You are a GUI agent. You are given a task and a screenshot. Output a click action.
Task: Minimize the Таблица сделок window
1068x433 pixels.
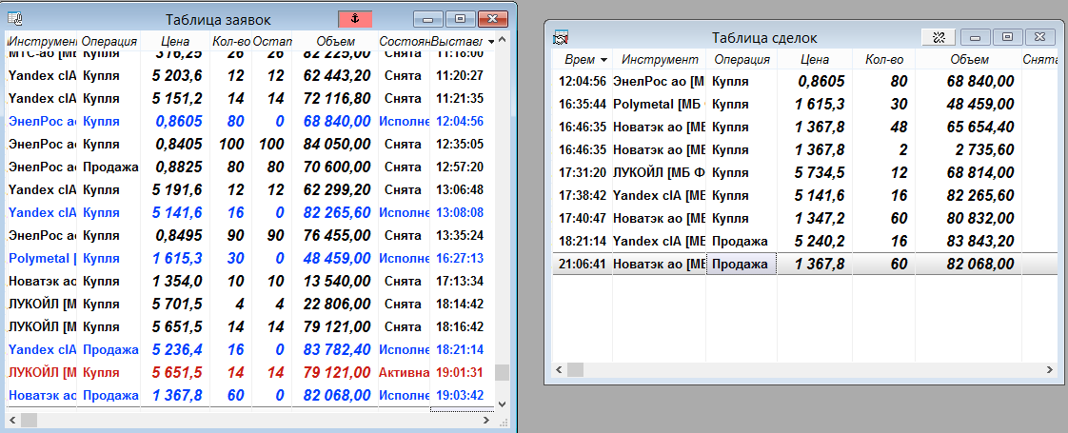click(975, 37)
